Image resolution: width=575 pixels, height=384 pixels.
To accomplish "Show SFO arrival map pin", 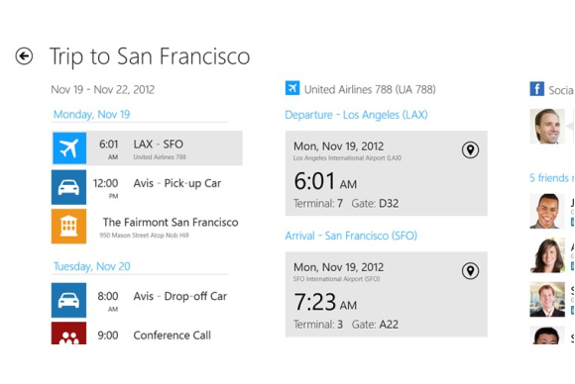I will [470, 271].
